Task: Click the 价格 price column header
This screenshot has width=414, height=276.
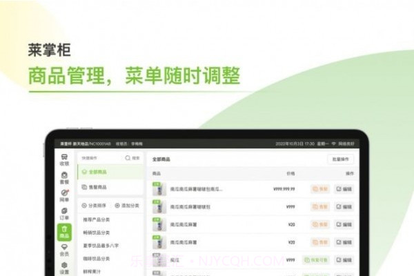Action: pyautogui.click(x=290, y=173)
